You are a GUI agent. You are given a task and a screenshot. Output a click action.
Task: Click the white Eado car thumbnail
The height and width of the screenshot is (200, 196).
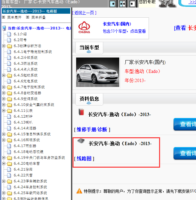(x=98, y=72)
